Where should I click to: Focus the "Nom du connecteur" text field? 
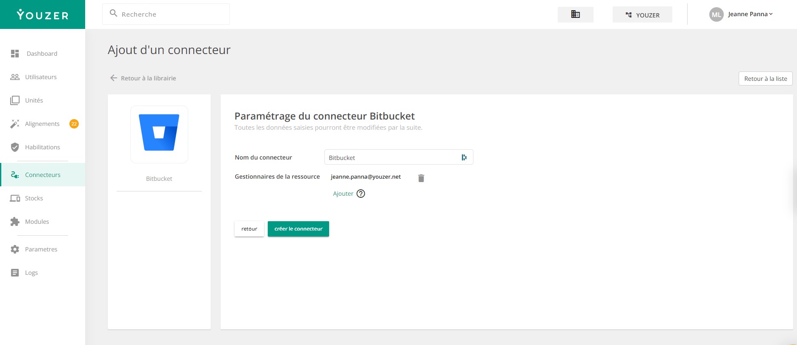point(392,157)
